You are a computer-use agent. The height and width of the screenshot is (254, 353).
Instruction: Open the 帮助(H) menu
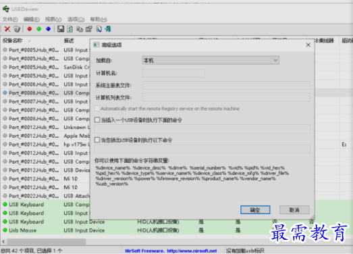(x=99, y=20)
